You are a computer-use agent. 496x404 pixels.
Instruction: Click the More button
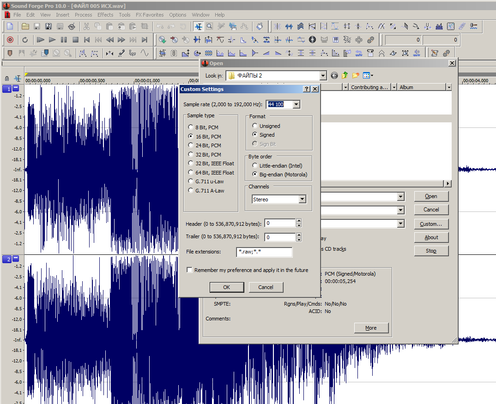[370, 328]
